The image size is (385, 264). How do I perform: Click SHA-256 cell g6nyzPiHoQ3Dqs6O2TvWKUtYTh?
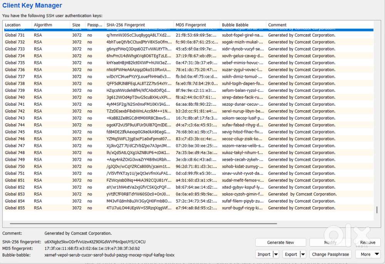pyautogui.click(x=139, y=49)
